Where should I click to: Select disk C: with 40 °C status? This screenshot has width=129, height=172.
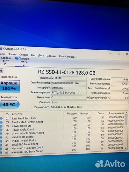click(24, 62)
